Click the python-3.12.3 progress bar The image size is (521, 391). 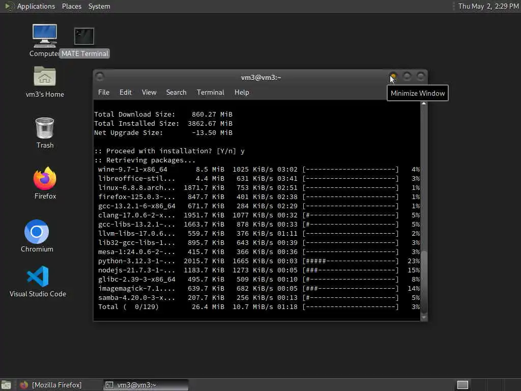pyautogui.click(x=350, y=261)
